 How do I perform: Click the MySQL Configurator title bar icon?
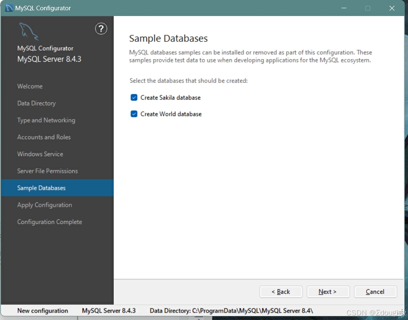9,8
